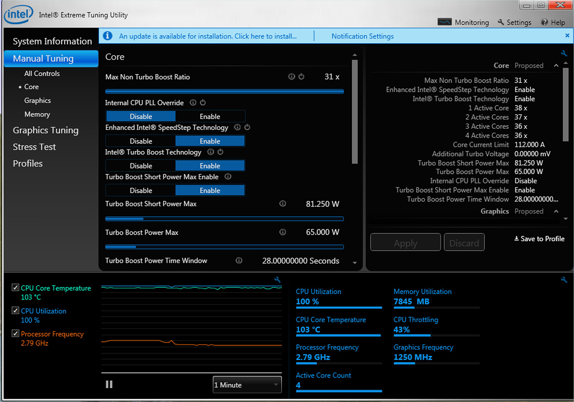This screenshot has height=402, width=574.
Task: Open Profiles section
Action: coord(27,164)
